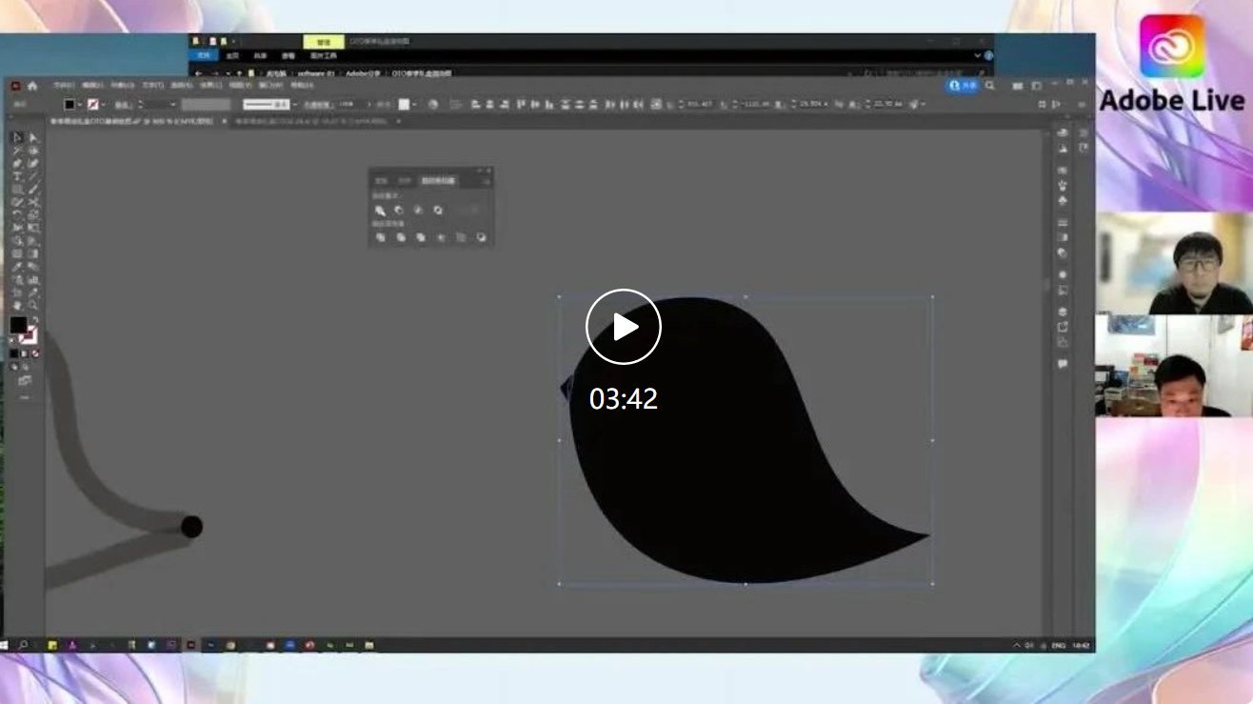This screenshot has width=1253, height=704.
Task: Bring the Fill swatch forward in toolbar
Action: (17, 325)
